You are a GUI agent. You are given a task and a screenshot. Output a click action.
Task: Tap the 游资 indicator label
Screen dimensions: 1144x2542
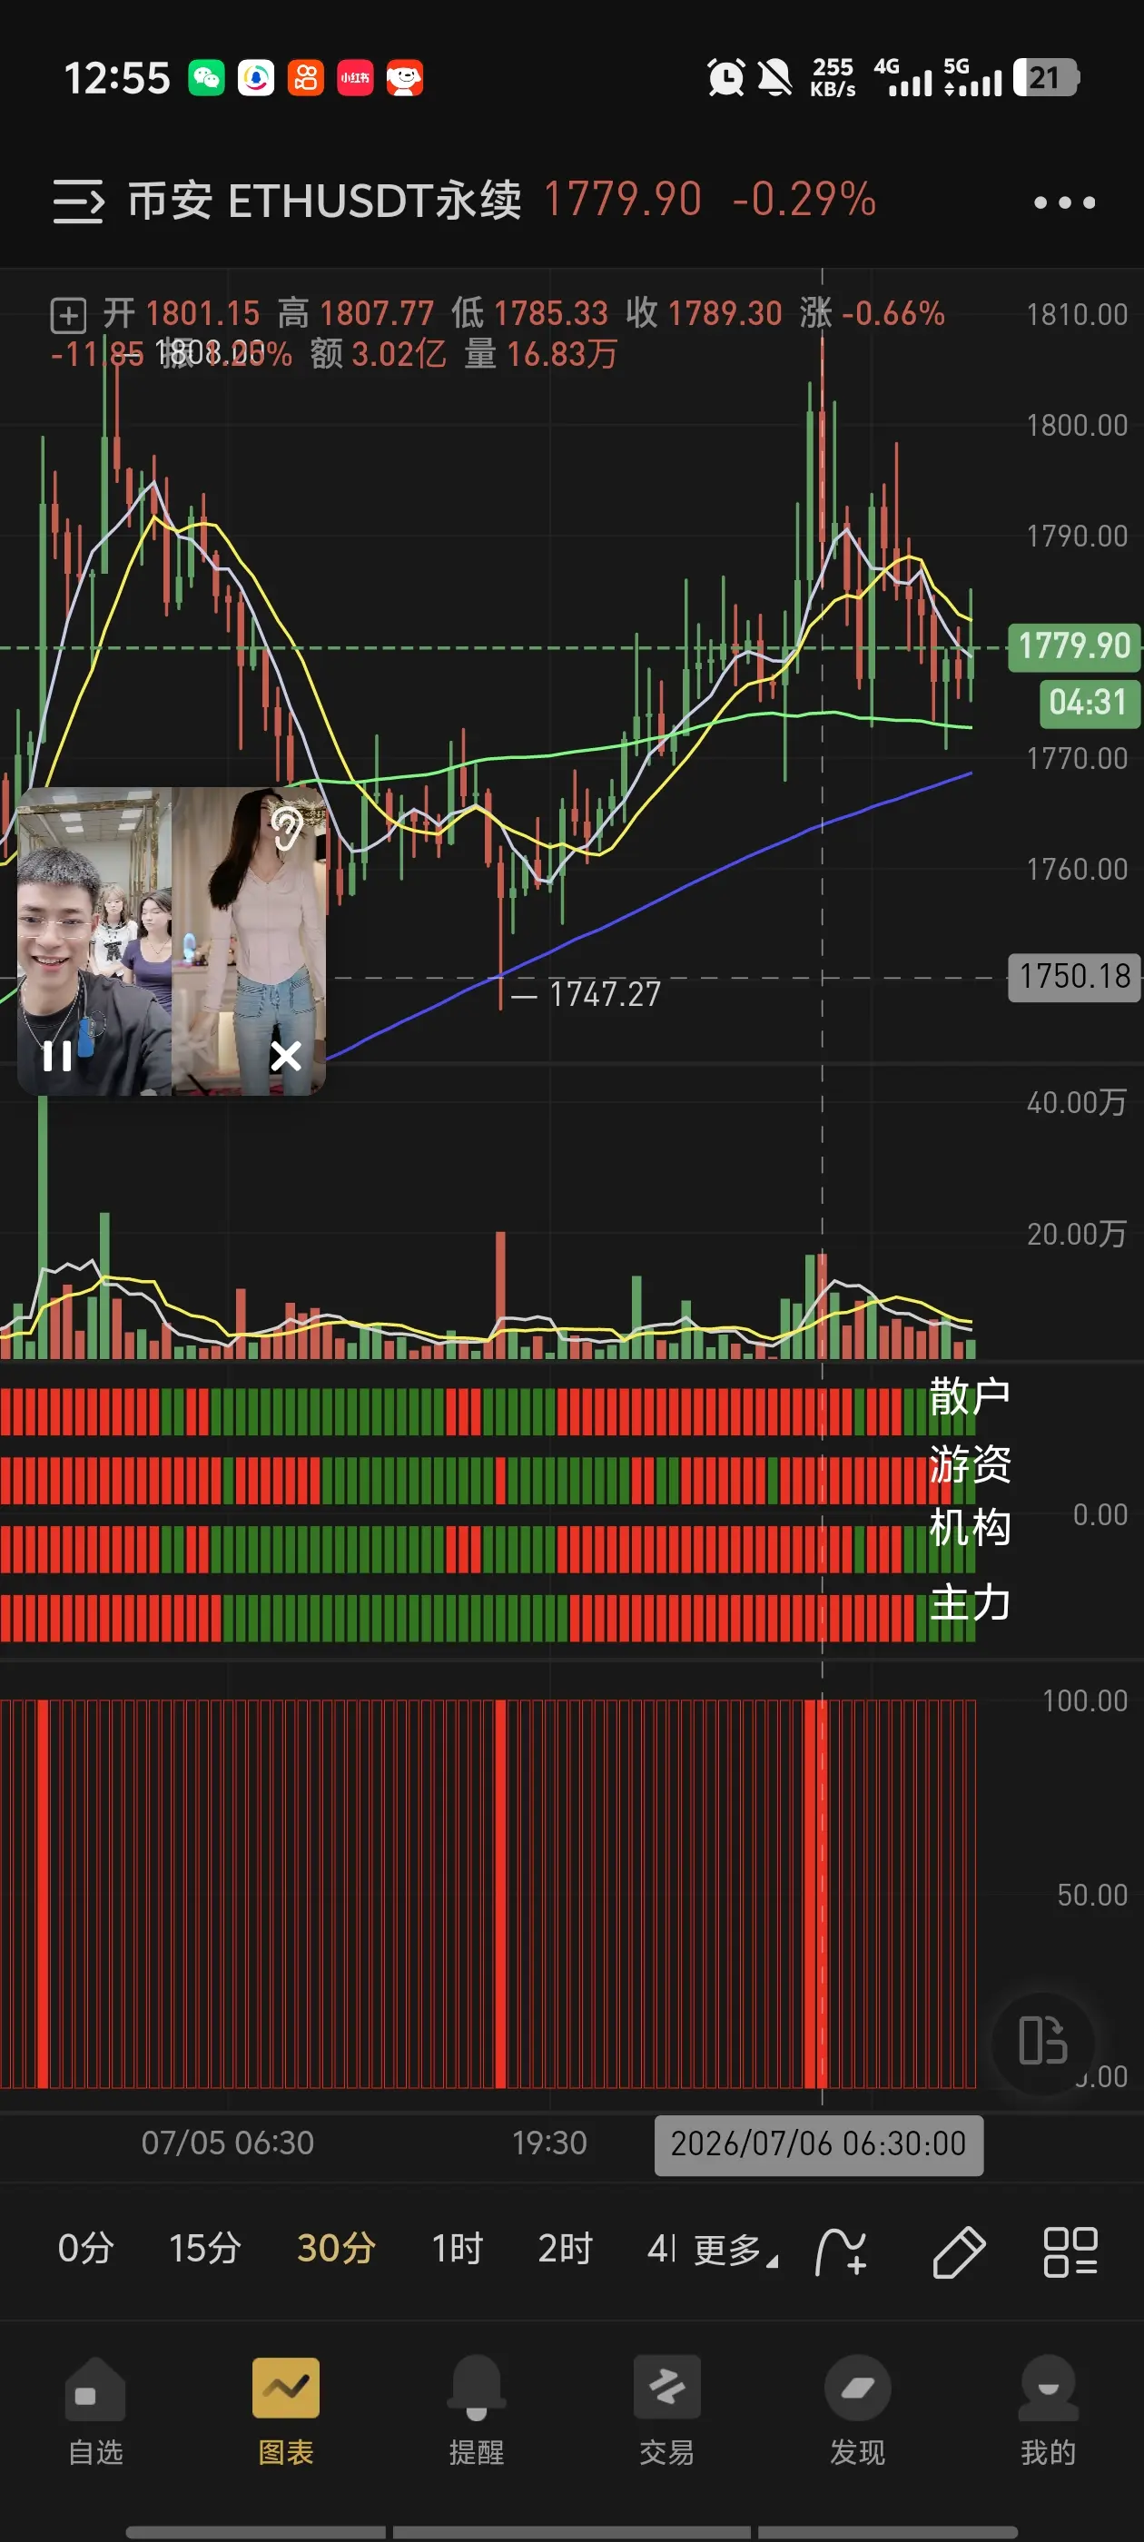[x=970, y=1463]
